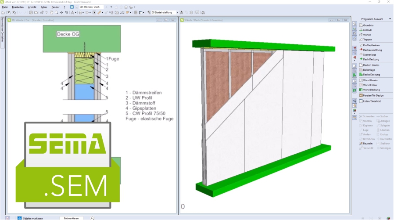
Task: Select the Treppen module
Action: click(x=367, y=40)
